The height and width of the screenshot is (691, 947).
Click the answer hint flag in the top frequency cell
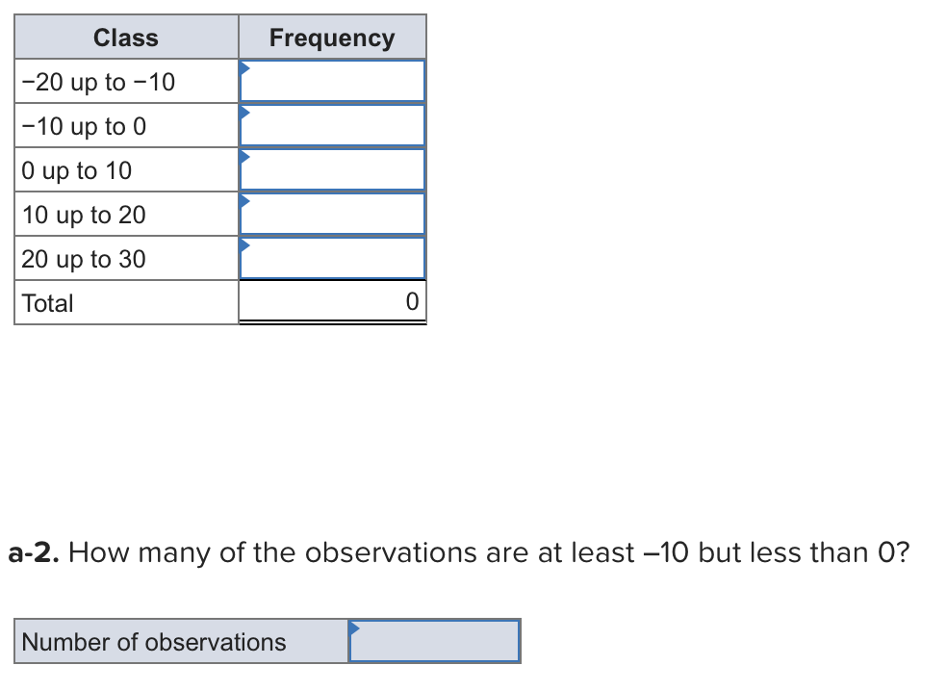(x=245, y=66)
